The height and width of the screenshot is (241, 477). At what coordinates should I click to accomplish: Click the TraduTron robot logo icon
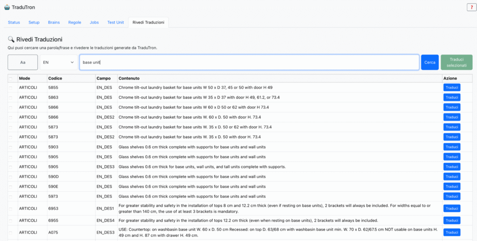[x=7, y=7]
